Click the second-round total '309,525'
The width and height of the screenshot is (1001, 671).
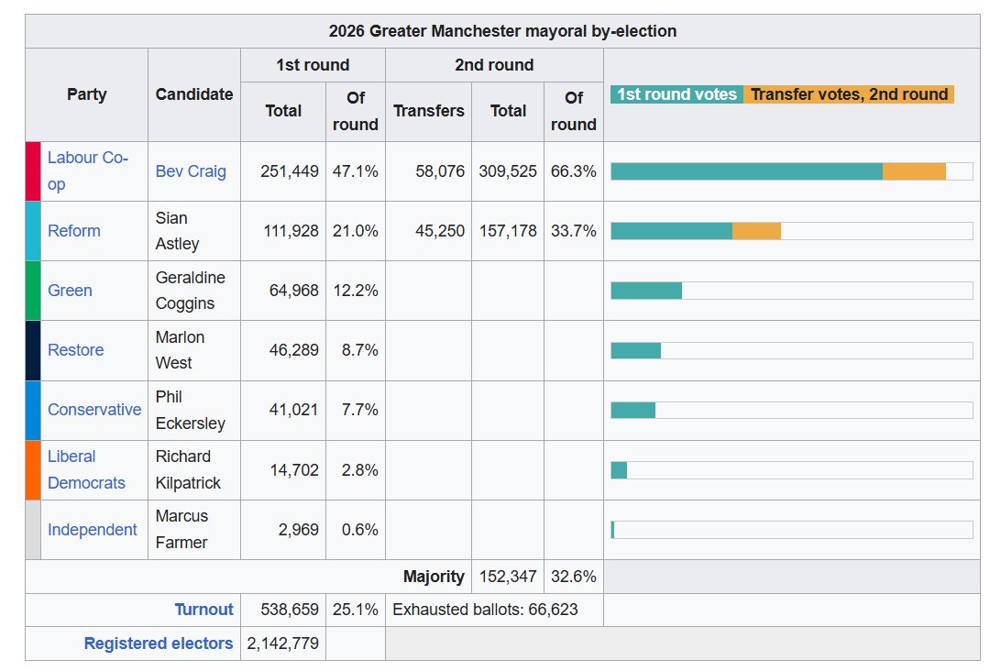(x=508, y=171)
